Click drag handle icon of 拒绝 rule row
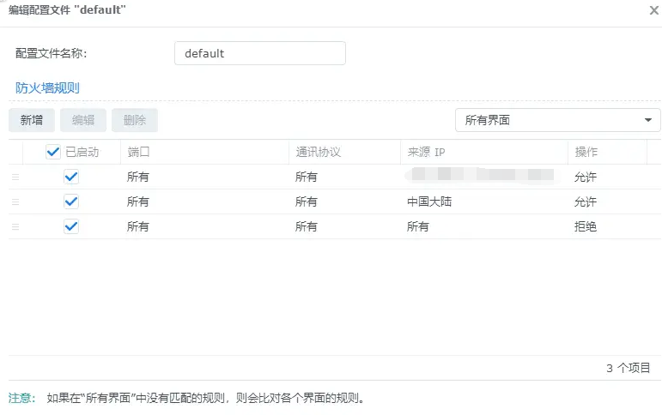662x415 pixels. 15,226
